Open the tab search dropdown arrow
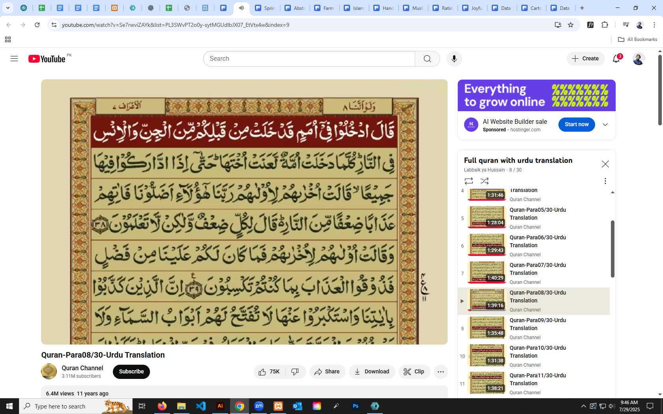The height and width of the screenshot is (414, 663). click(7, 8)
